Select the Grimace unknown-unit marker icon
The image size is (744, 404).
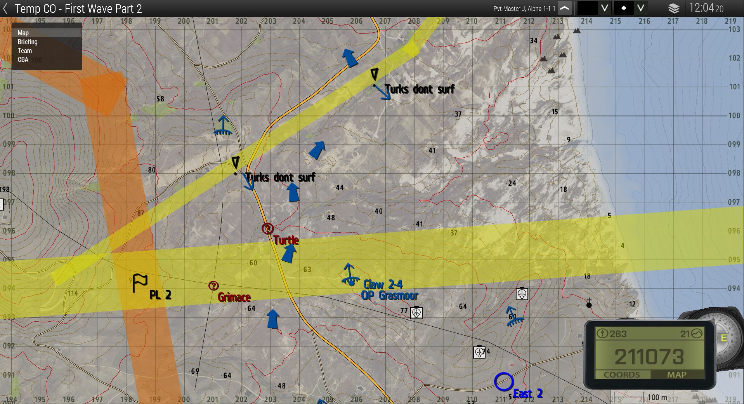point(213,286)
